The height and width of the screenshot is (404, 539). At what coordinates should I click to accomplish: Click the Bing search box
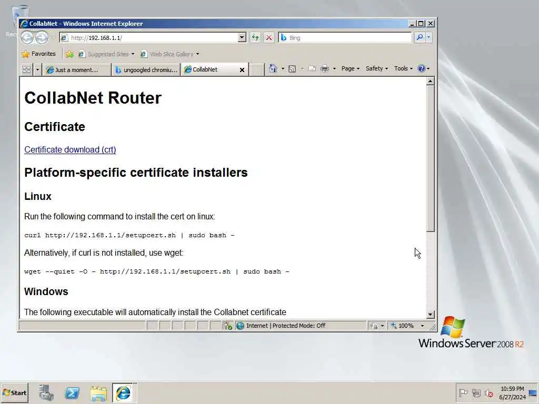[345, 37]
